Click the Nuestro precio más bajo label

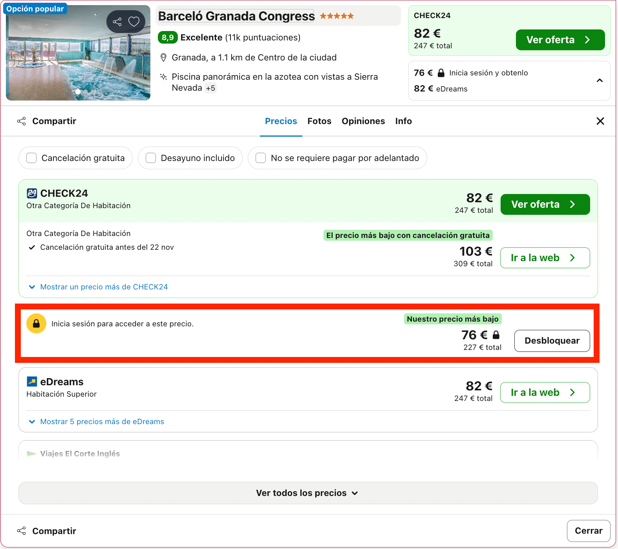click(x=453, y=319)
